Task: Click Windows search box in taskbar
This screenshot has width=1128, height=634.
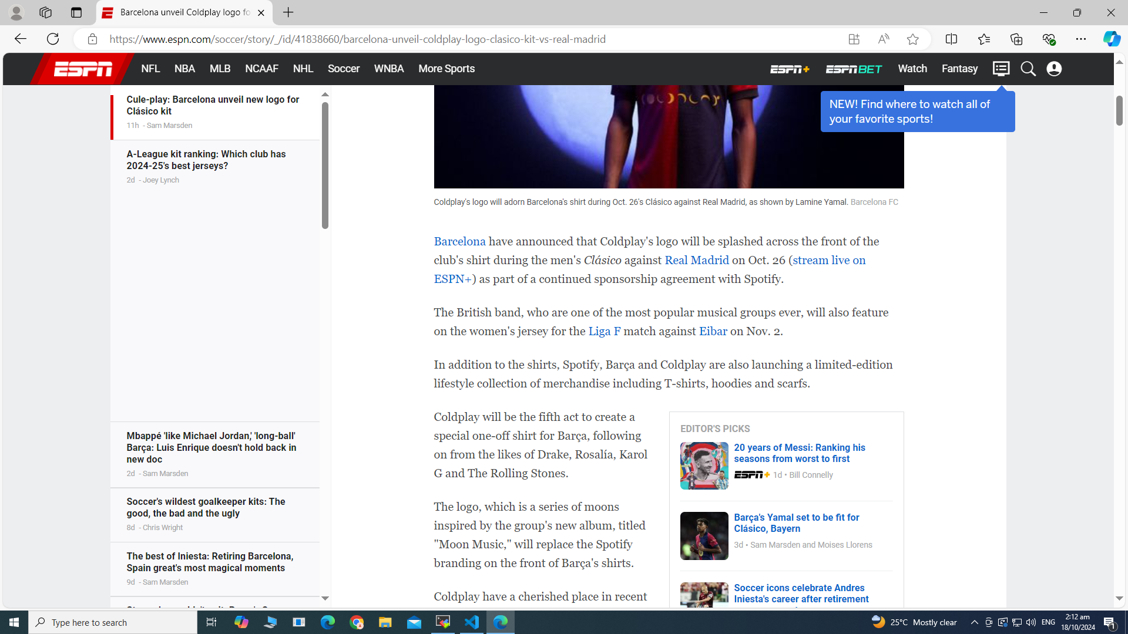Action: click(x=113, y=622)
